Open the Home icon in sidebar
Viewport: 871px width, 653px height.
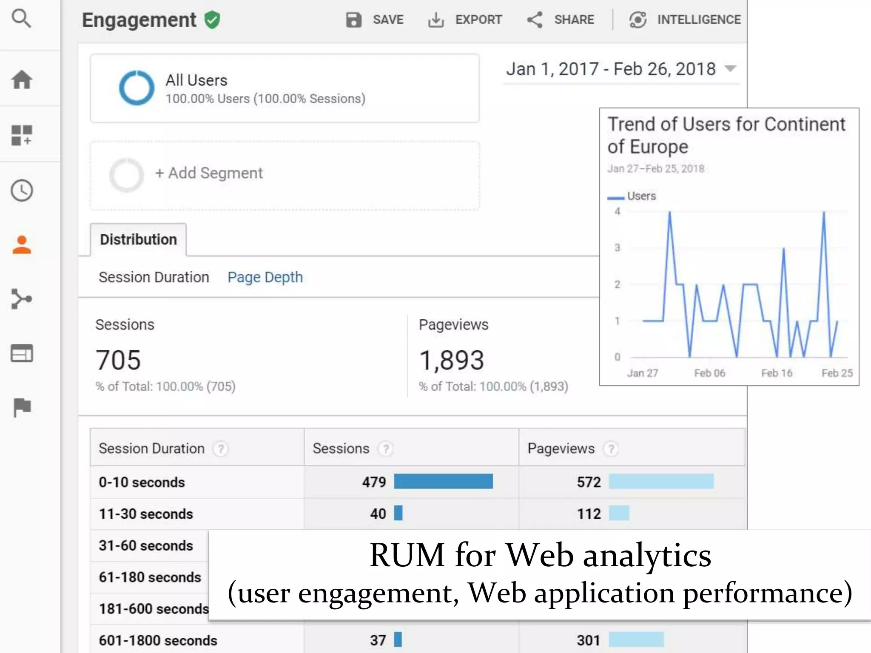tap(22, 79)
